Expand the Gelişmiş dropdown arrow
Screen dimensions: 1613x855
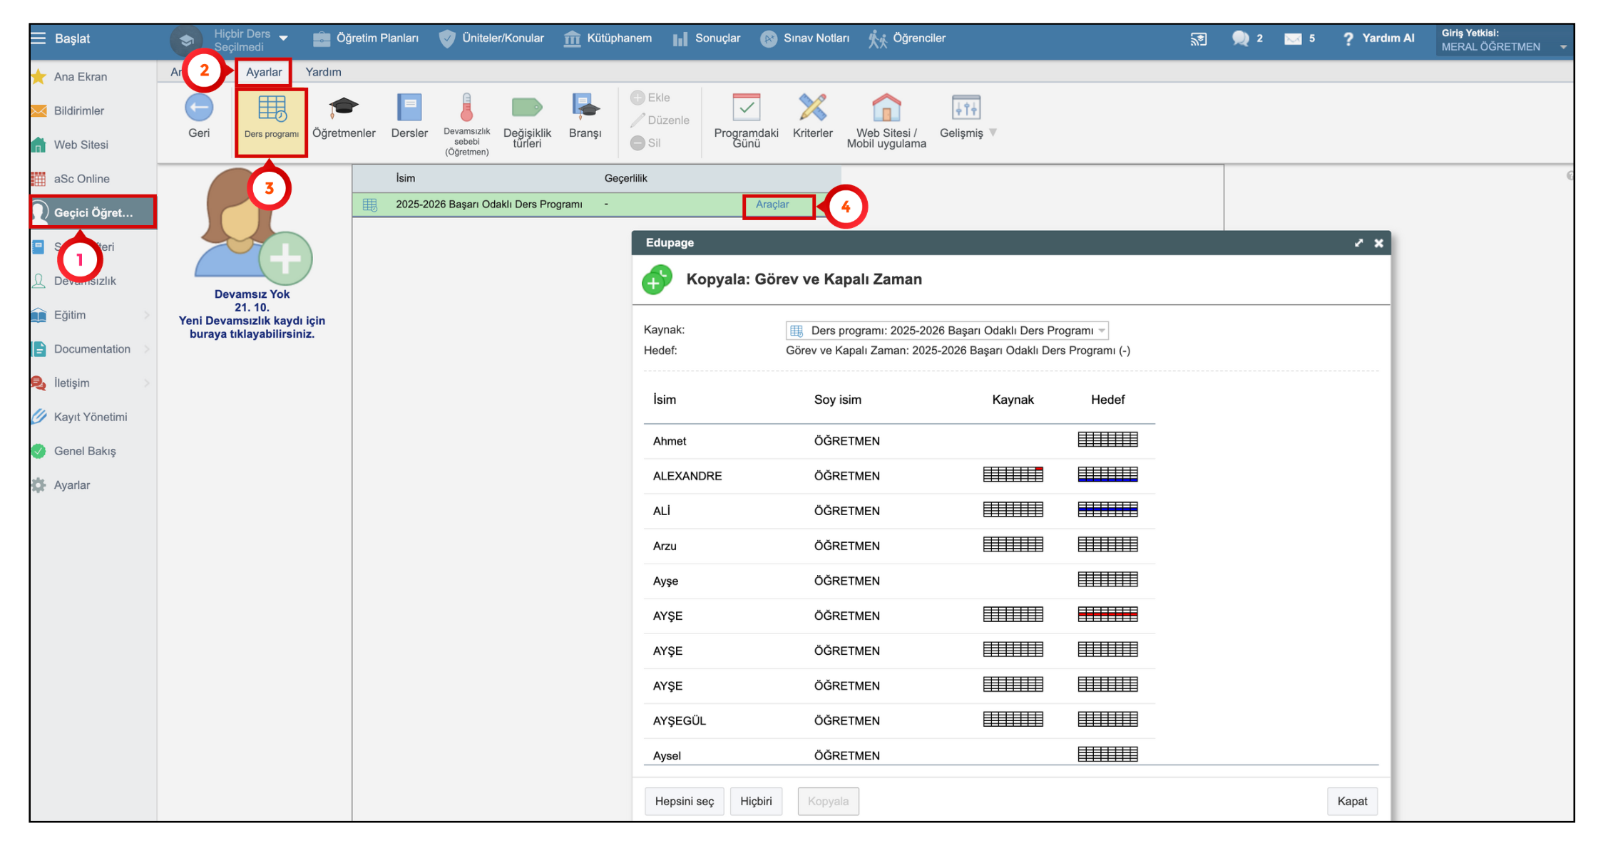point(993,133)
